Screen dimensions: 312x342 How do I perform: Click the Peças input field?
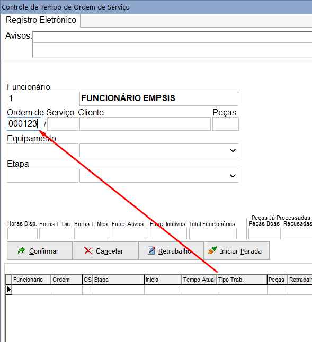coord(226,124)
